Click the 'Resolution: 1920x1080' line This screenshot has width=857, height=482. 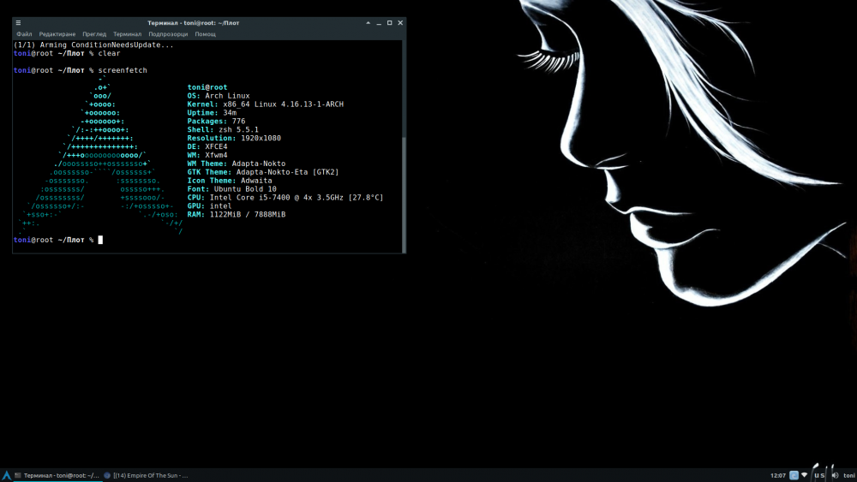pyautogui.click(x=234, y=138)
